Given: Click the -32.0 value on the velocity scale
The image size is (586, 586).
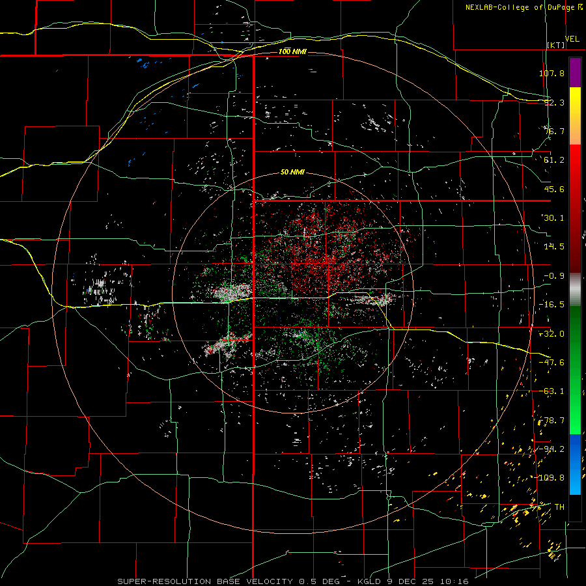Looking at the screenshot, I should click(x=551, y=334).
